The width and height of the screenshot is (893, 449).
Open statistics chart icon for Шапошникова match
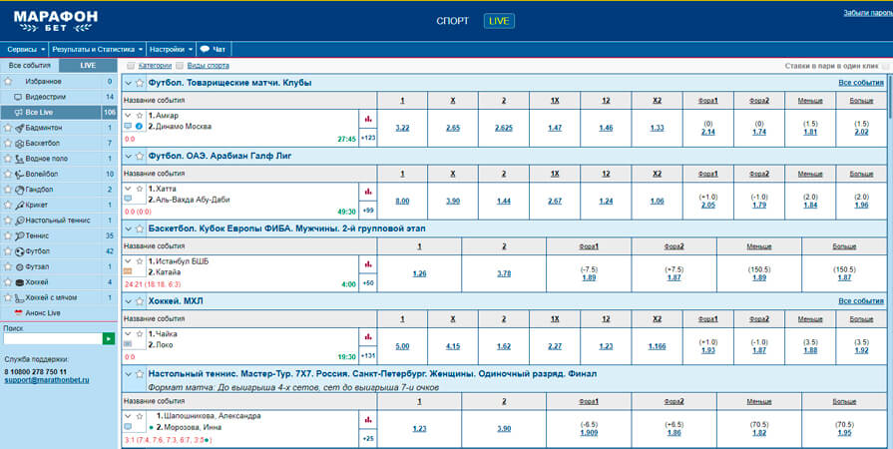coord(368,420)
